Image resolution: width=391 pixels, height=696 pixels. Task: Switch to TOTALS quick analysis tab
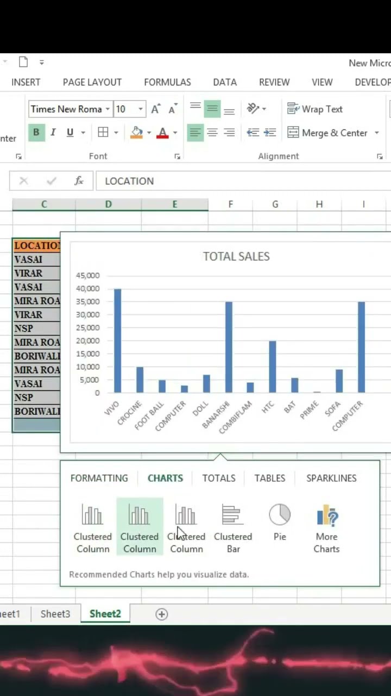[x=219, y=478]
